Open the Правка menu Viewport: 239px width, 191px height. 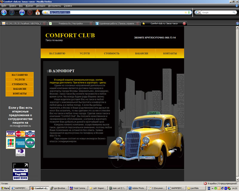(13, 6)
